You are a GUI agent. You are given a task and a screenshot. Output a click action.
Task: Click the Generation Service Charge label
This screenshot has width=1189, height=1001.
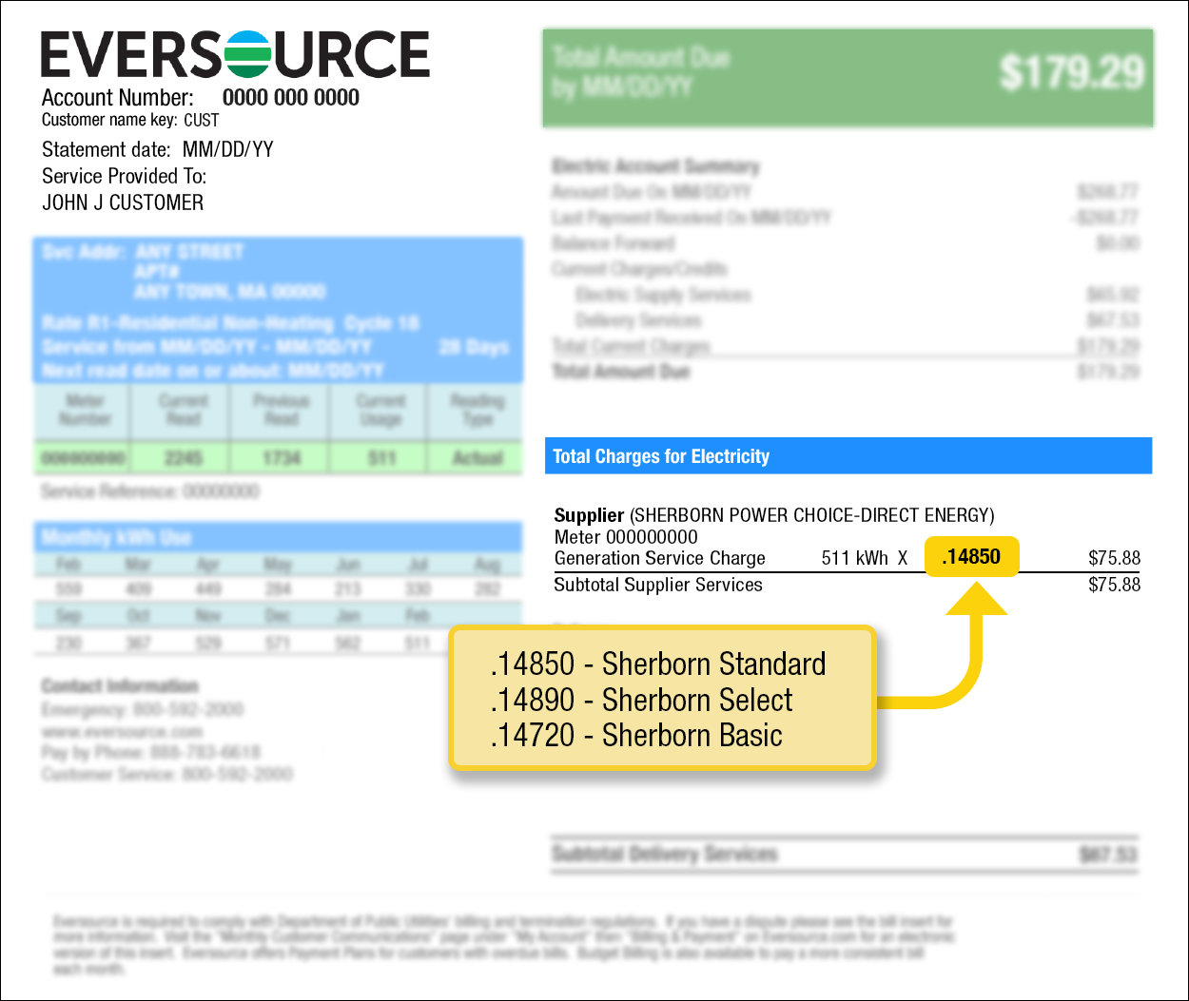660,558
